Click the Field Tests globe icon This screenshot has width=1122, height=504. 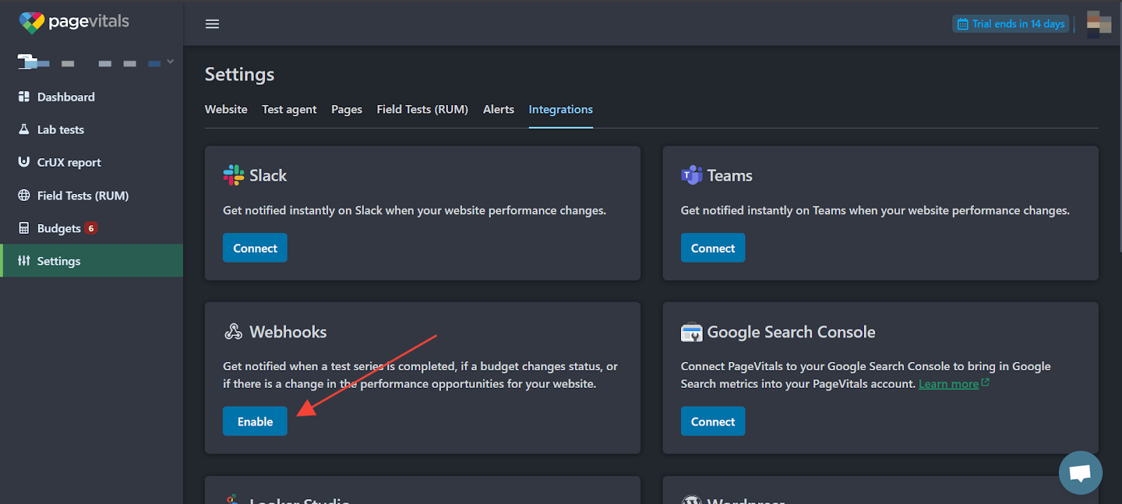point(24,195)
